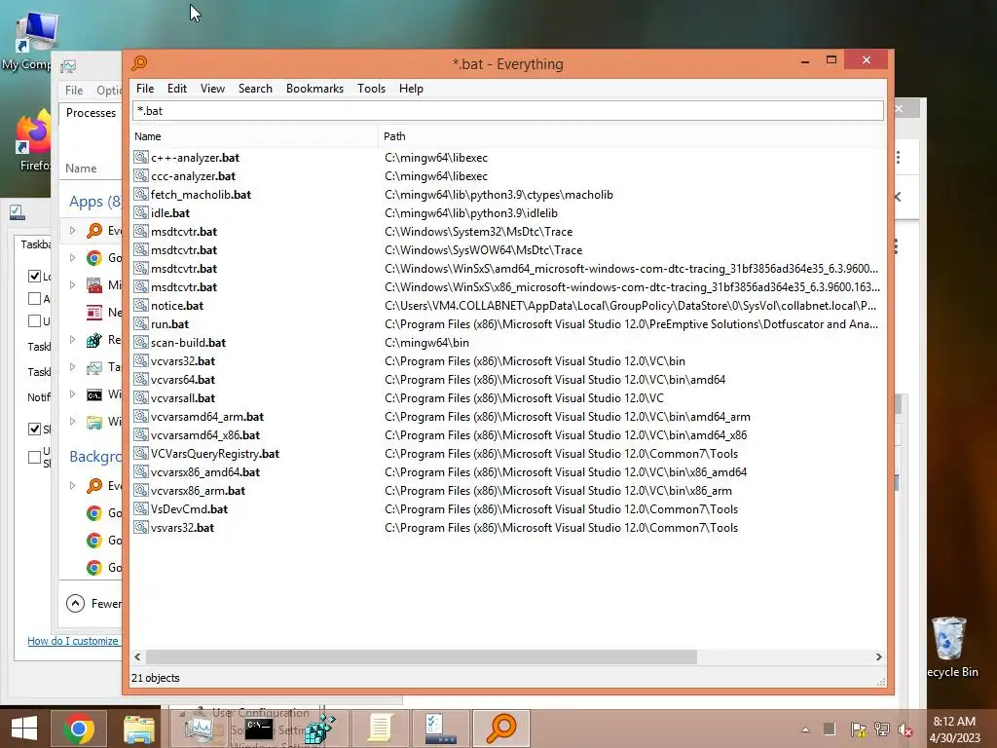Expand the command prompt Wi row in Task Manager
Screen dimensions: 997x748
pyautogui.click(x=72, y=394)
